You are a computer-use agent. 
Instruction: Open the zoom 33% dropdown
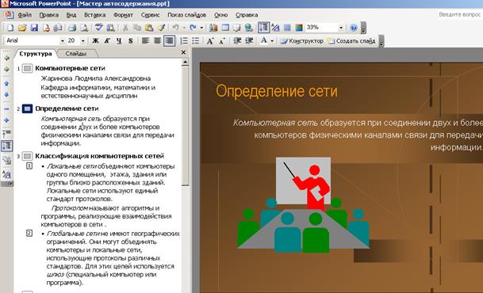click(341, 28)
